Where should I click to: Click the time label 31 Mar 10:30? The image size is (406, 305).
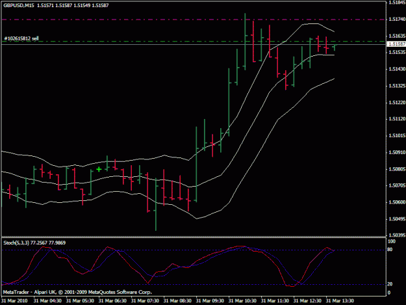[x=242, y=301]
